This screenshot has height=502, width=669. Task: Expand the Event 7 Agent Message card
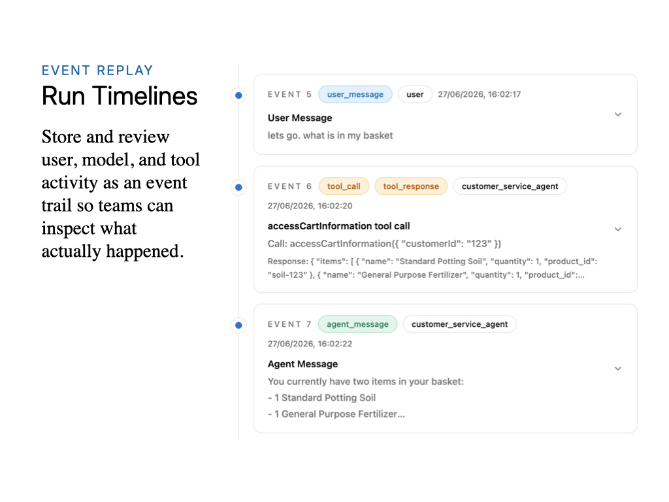pos(617,369)
